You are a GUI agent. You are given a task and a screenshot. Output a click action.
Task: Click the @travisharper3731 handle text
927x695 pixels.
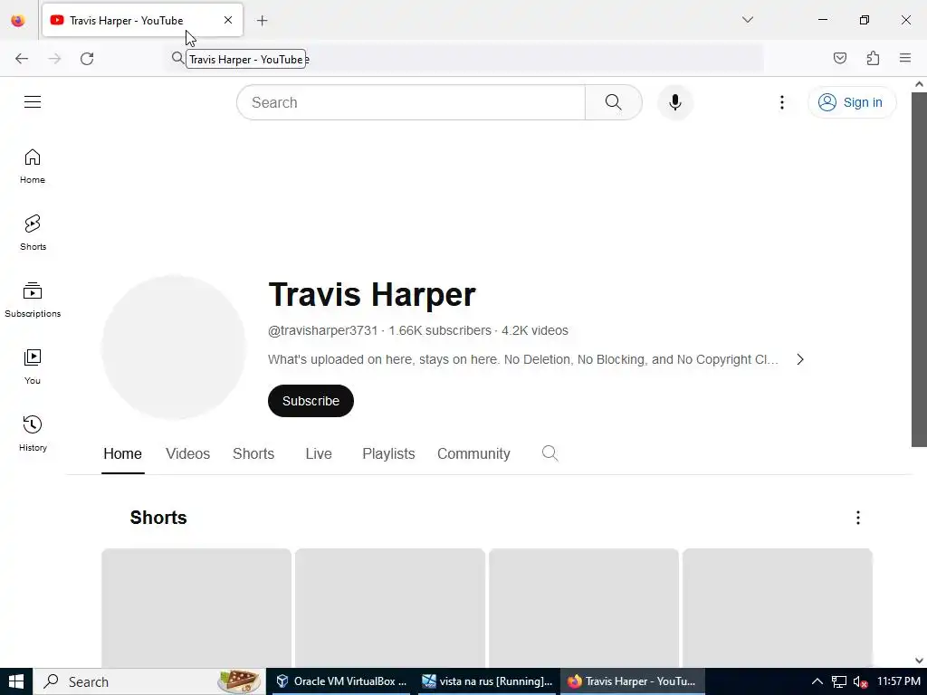pos(323,330)
